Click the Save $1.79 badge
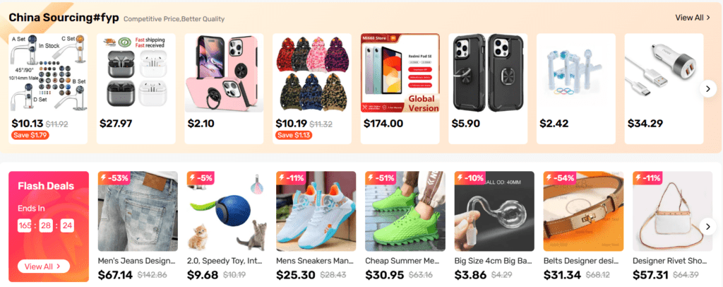 [30, 135]
